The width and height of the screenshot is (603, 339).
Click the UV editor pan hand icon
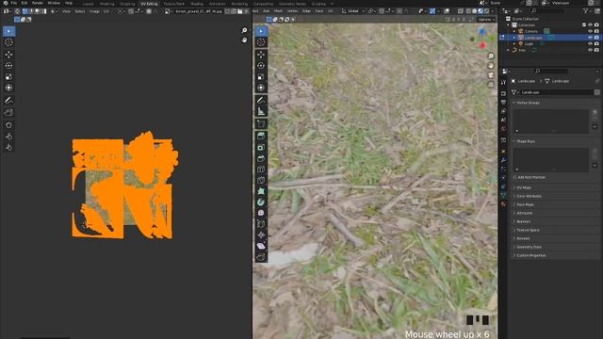click(x=245, y=40)
